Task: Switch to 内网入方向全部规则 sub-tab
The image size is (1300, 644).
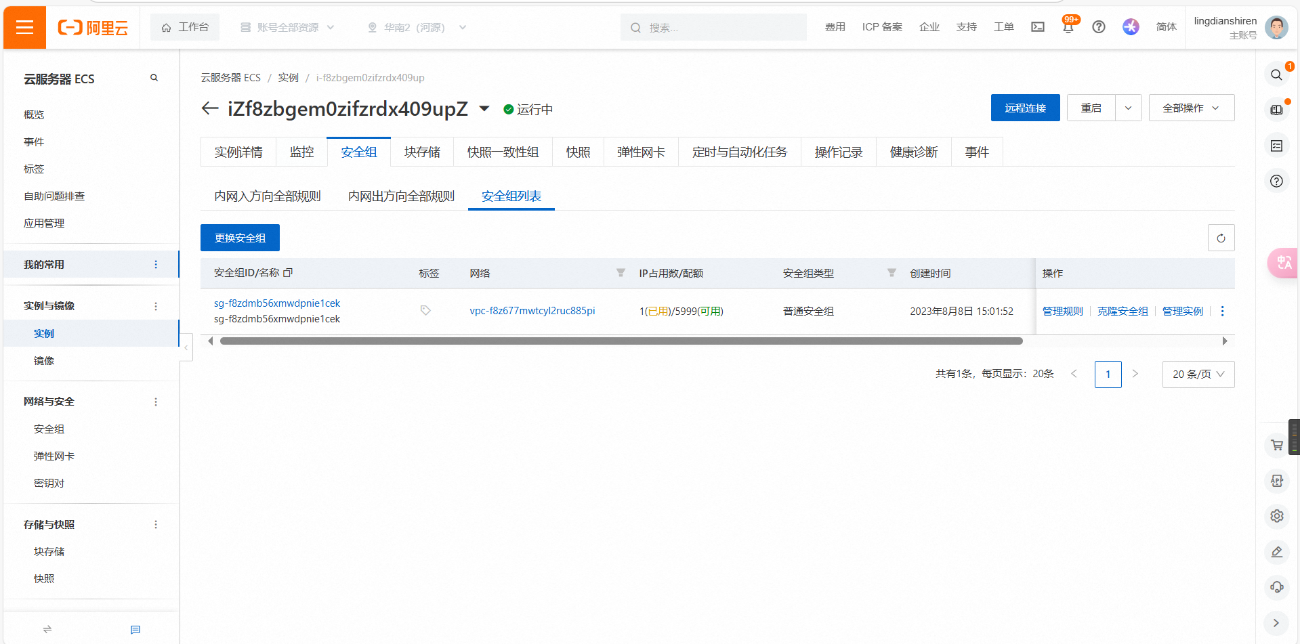Action: (x=268, y=196)
